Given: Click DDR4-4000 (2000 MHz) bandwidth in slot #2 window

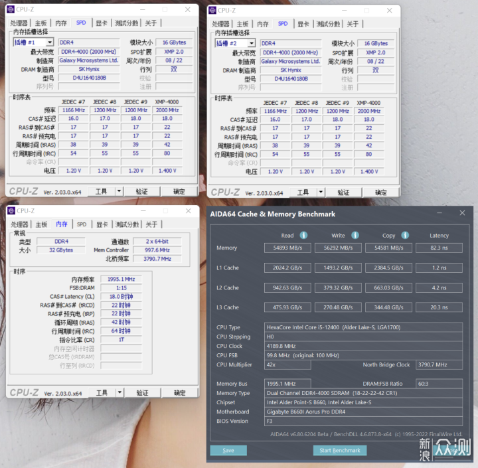Looking at the screenshot, I should click(291, 52).
